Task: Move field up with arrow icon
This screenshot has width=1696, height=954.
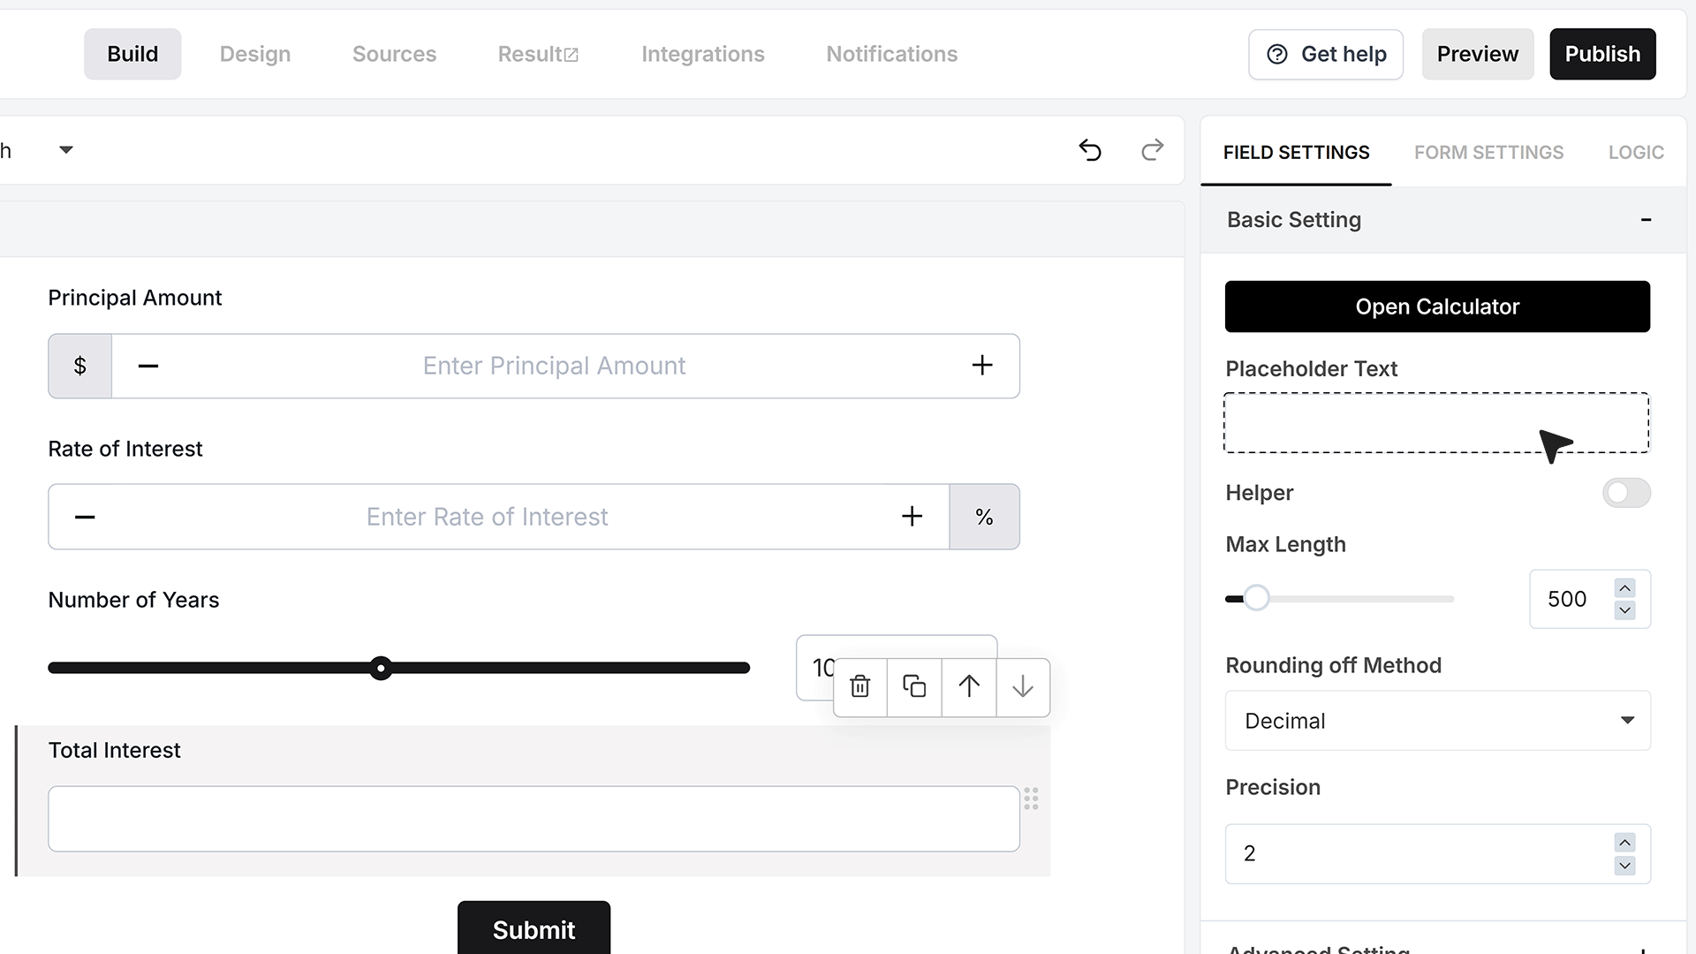Action: point(969,686)
